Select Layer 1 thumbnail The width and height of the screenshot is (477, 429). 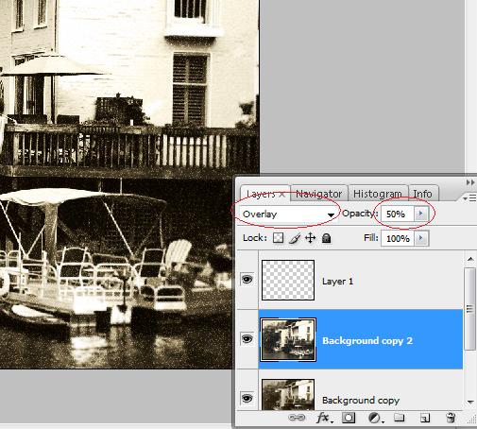coord(288,280)
